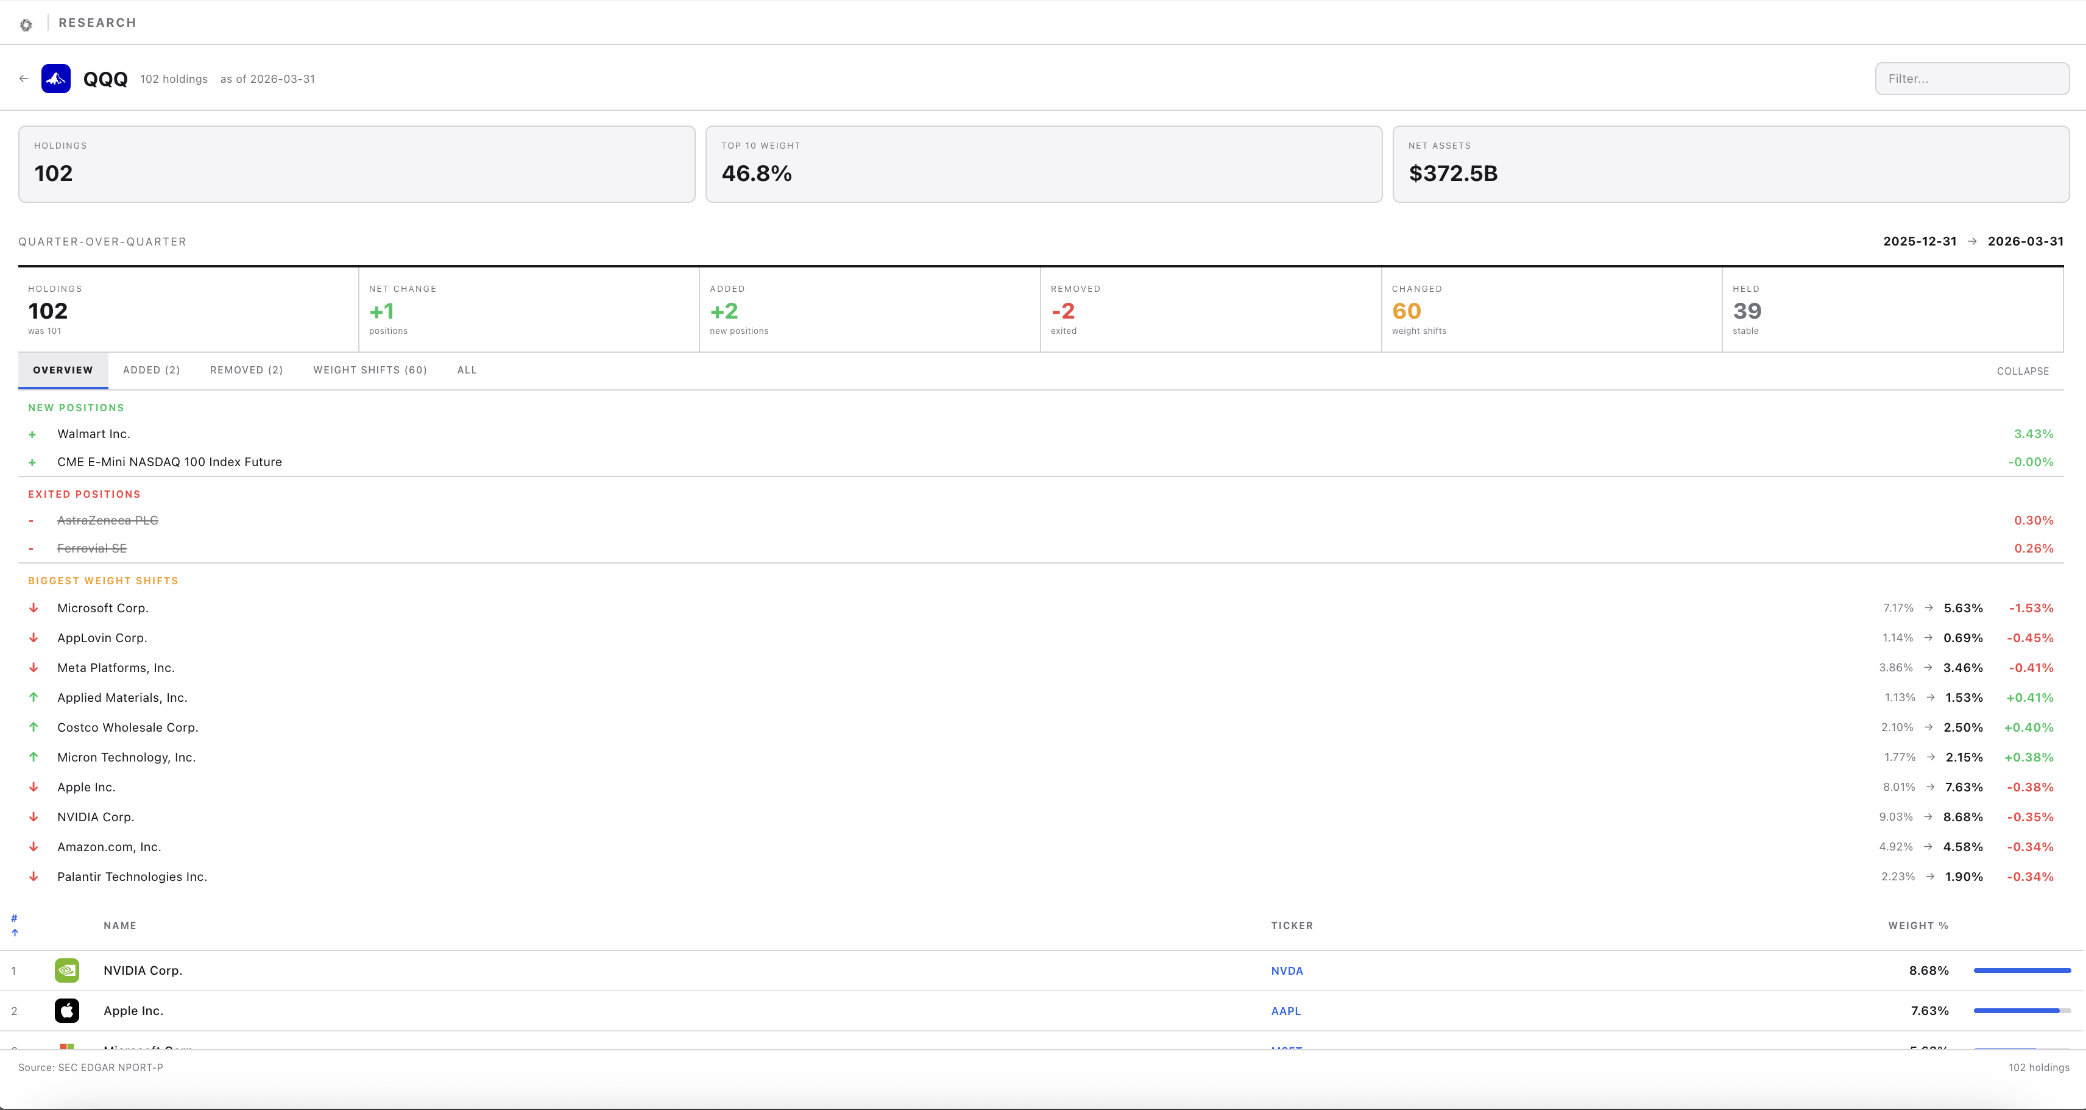Click the -1.53% Microsoft weight change value
This screenshot has width=2086, height=1110.
2031,608
